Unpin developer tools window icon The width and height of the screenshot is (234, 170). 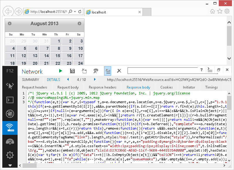(x=219, y=70)
